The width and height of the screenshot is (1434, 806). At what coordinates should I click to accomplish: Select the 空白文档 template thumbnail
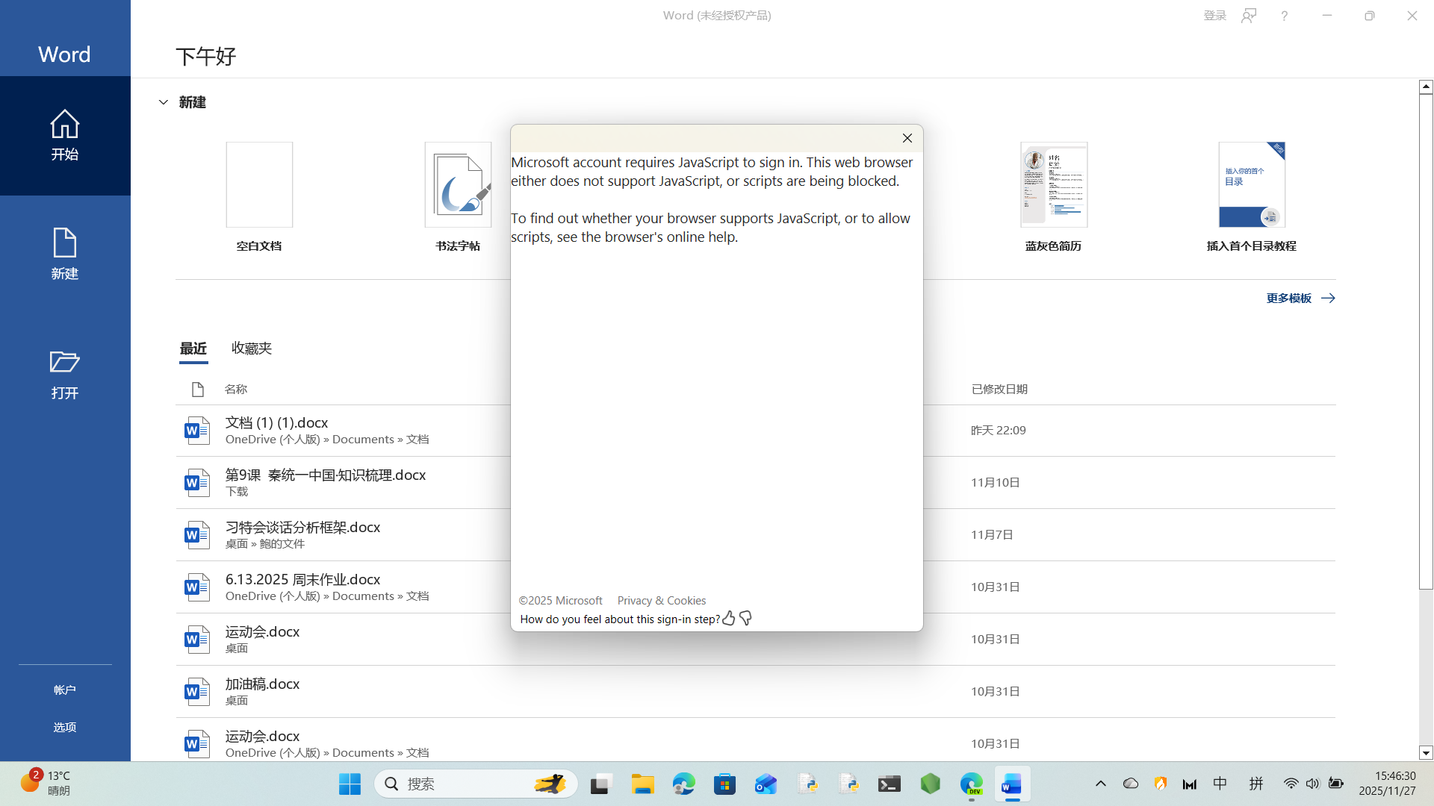coord(259,185)
